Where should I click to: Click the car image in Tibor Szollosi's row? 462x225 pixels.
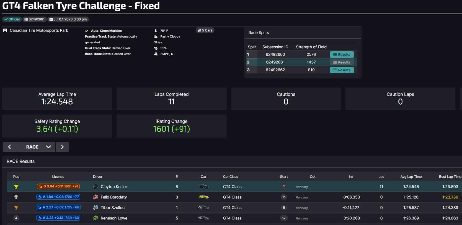click(x=203, y=208)
